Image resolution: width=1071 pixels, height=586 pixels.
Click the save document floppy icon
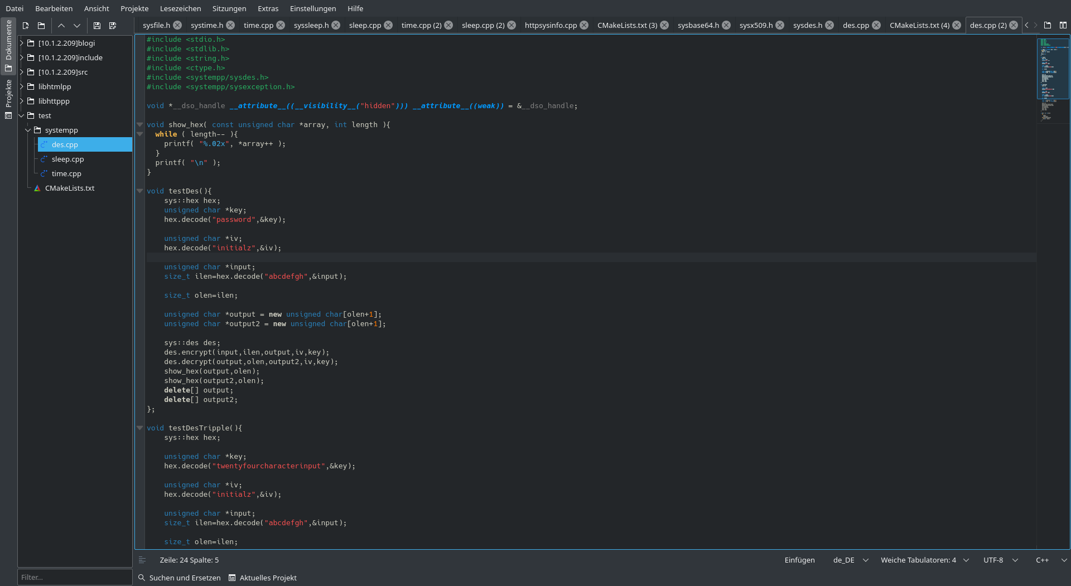pos(97,26)
